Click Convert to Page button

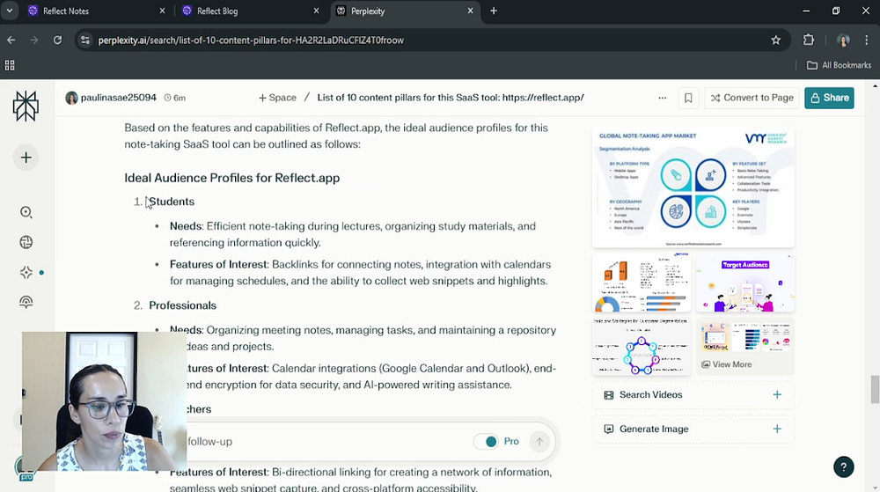(752, 98)
